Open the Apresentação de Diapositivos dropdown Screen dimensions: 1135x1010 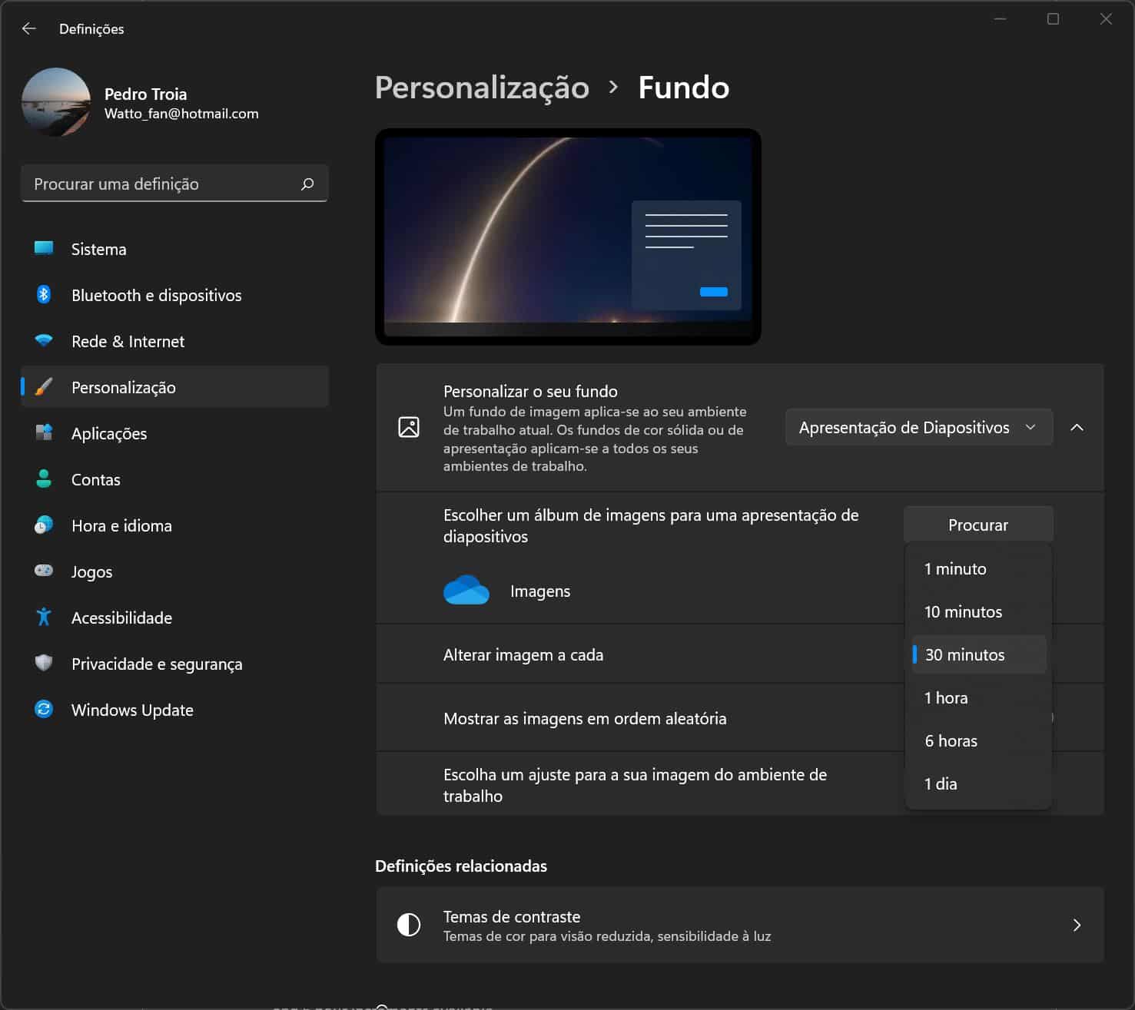point(918,427)
